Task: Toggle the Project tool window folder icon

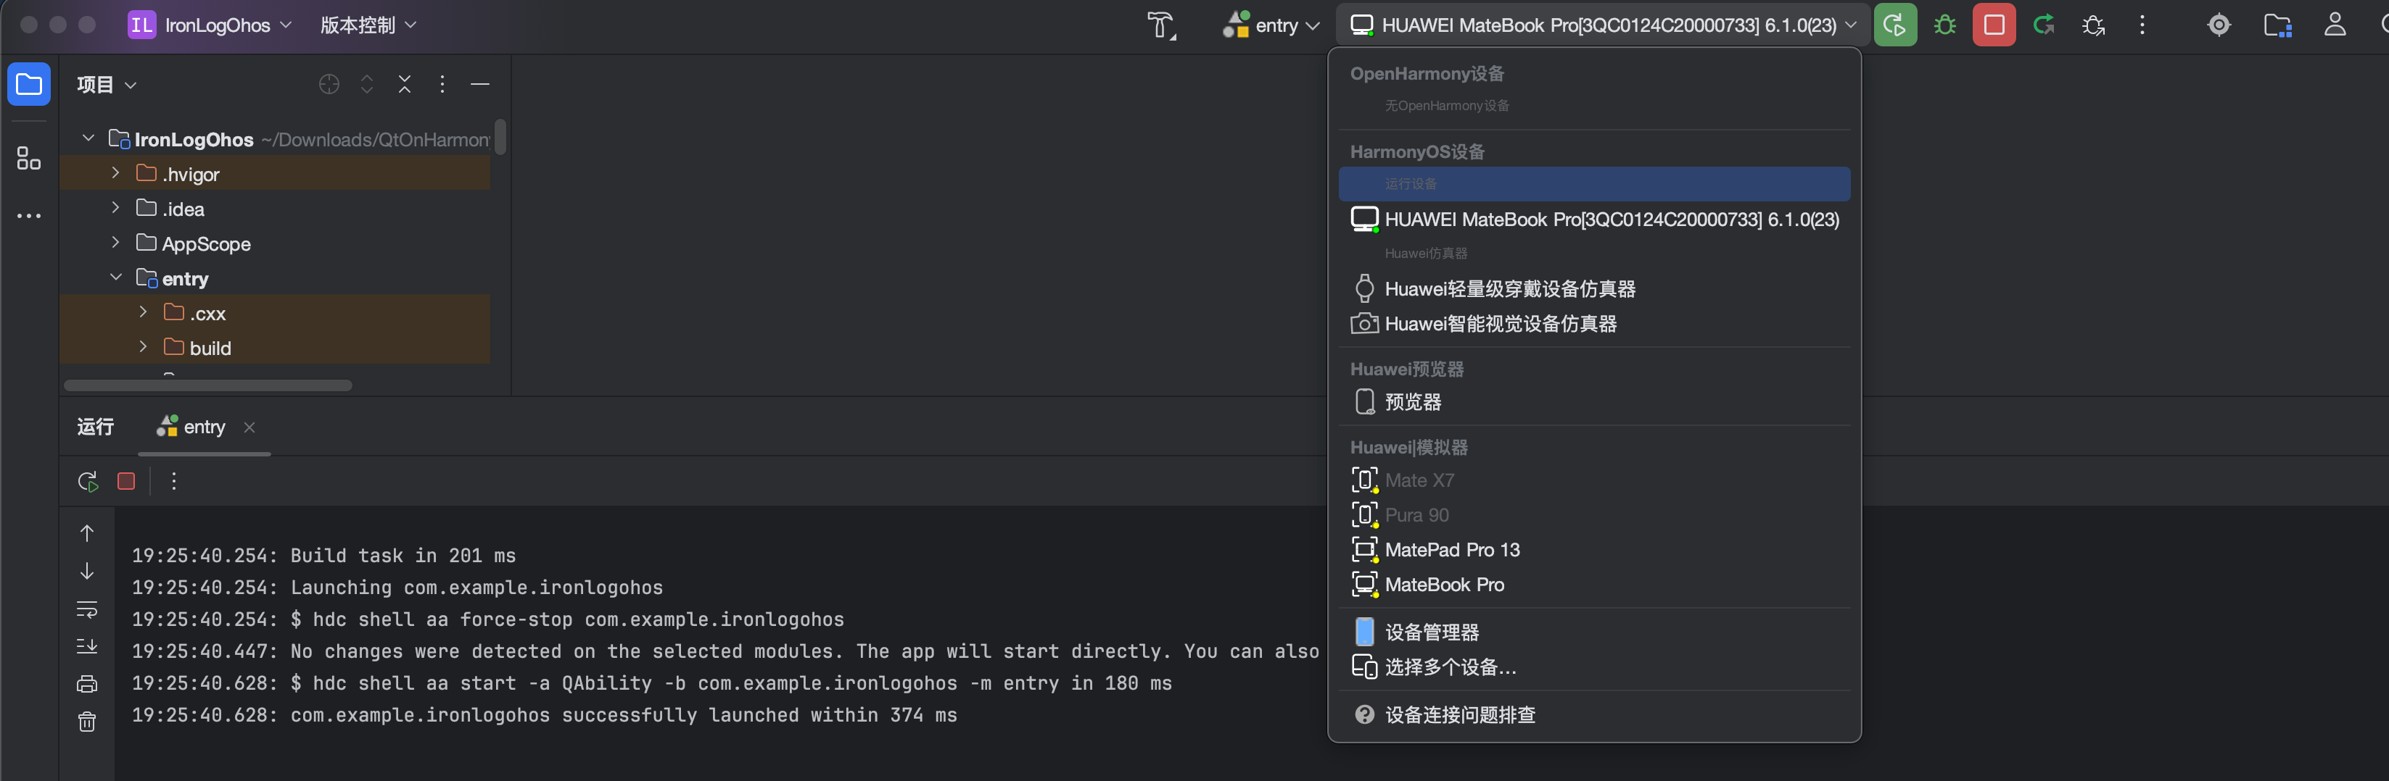Action: click(x=29, y=84)
